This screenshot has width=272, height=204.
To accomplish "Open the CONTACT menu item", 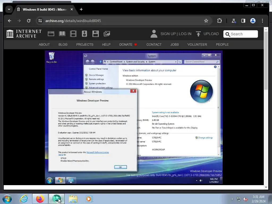I will tap(154, 45).
